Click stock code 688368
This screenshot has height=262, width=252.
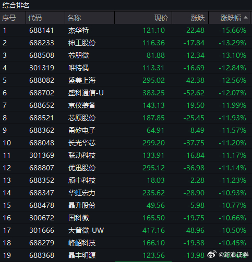coord(42,255)
